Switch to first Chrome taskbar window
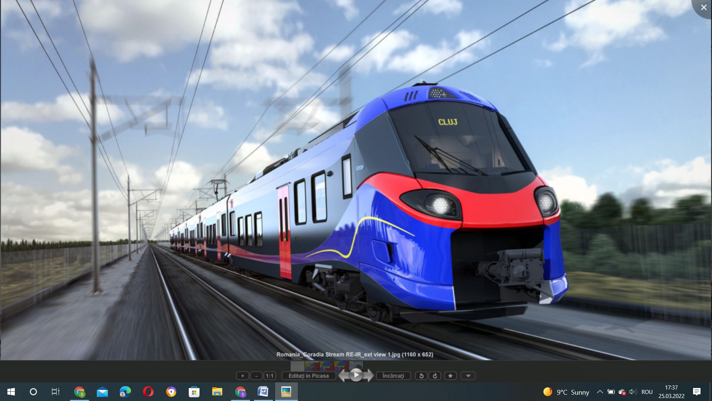Image resolution: width=712 pixels, height=401 pixels. click(x=79, y=392)
